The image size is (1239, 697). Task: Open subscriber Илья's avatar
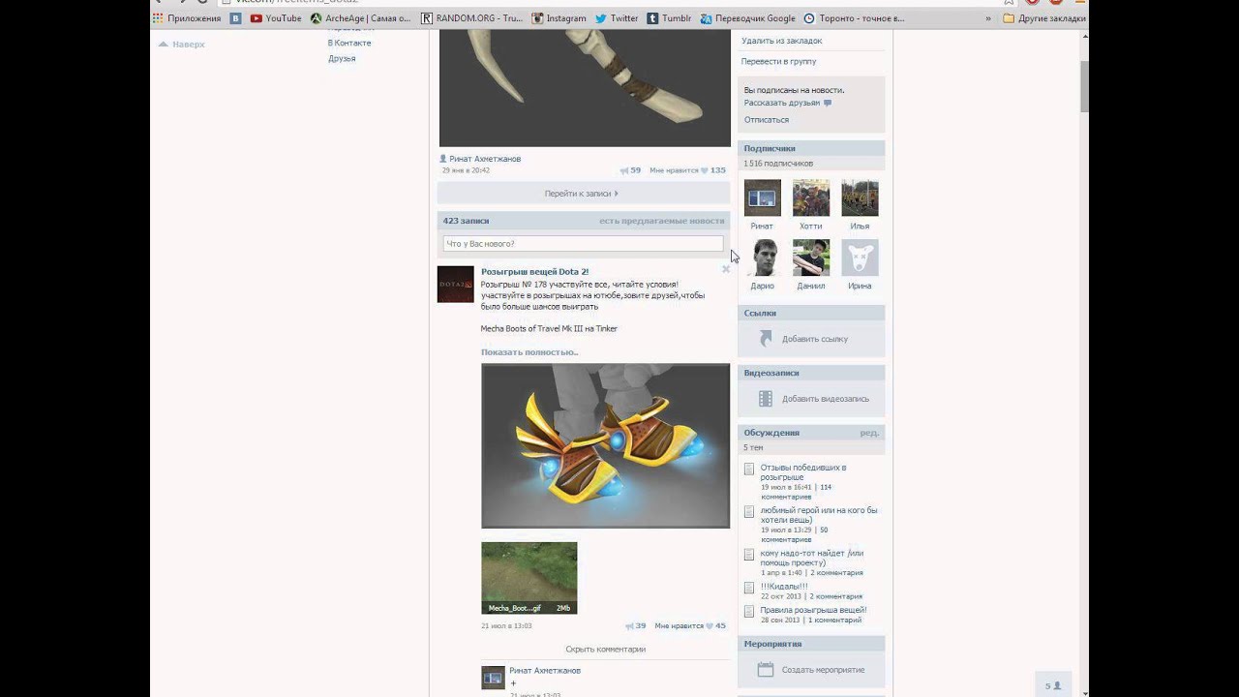coord(860,197)
